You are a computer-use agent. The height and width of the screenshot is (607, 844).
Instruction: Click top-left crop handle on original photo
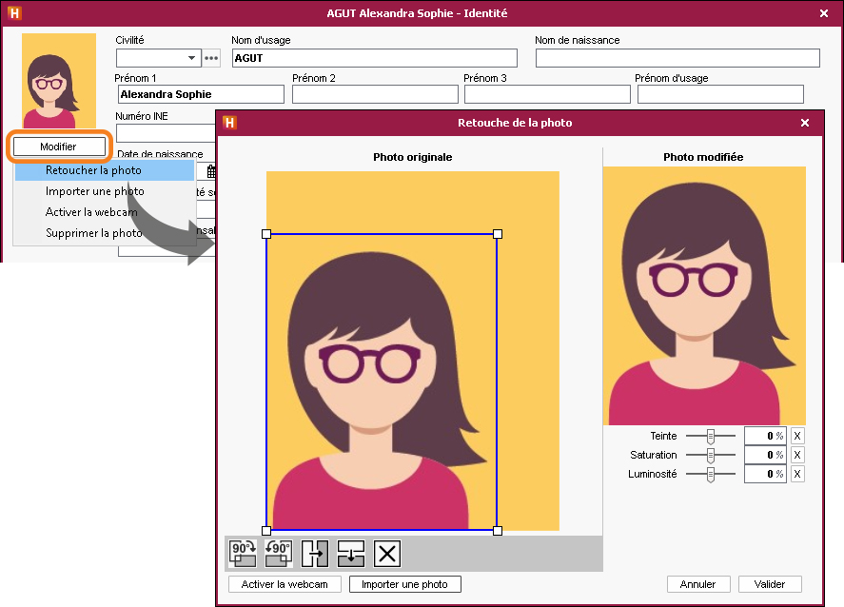(x=265, y=234)
